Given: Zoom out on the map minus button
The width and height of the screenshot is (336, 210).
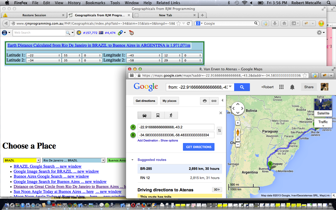Looking at the screenshot, I should coord(238,144).
